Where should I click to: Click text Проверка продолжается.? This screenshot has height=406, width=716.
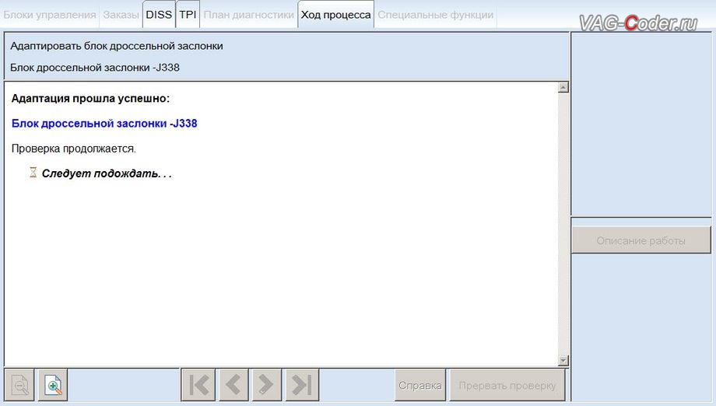pos(73,149)
